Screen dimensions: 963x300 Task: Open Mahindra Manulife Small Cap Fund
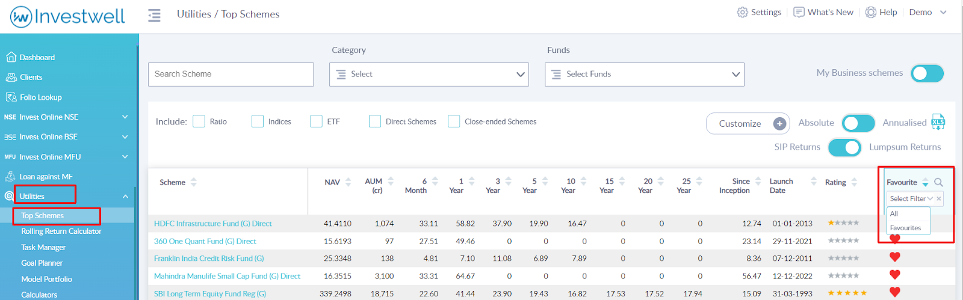click(227, 276)
